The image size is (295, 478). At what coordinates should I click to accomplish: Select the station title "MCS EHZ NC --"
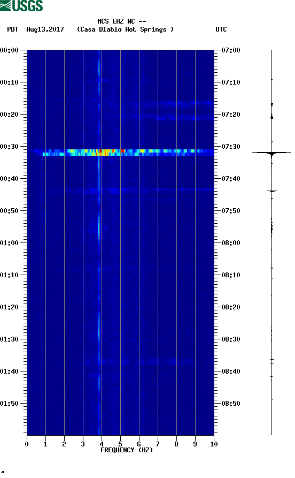(122, 21)
